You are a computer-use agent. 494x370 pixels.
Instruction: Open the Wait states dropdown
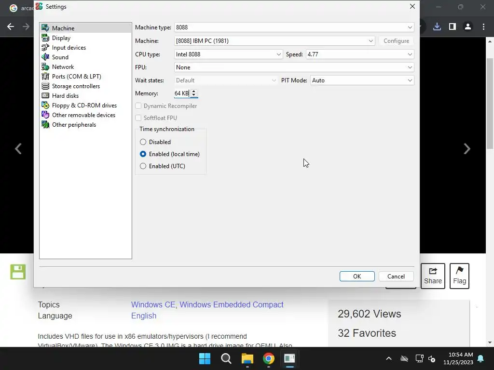pos(226,80)
